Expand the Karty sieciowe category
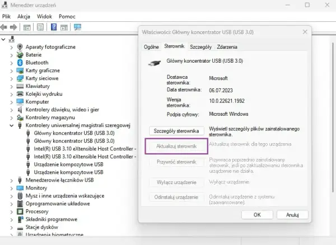The height and width of the screenshot is (245, 336). (11, 78)
